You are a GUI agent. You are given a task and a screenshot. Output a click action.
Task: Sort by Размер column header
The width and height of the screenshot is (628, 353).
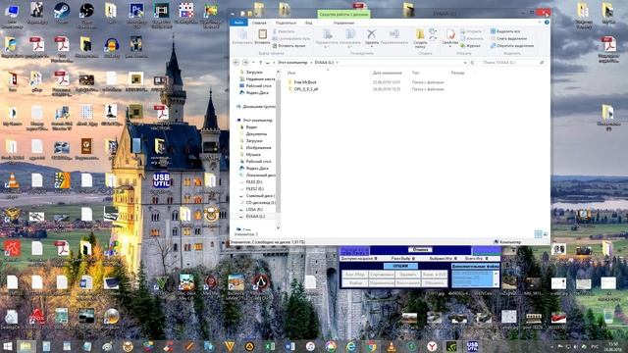pyautogui.click(x=458, y=73)
